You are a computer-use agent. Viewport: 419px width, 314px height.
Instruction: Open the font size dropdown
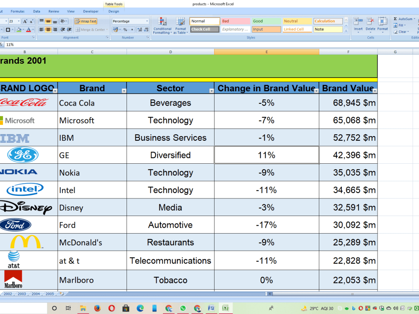point(18,21)
